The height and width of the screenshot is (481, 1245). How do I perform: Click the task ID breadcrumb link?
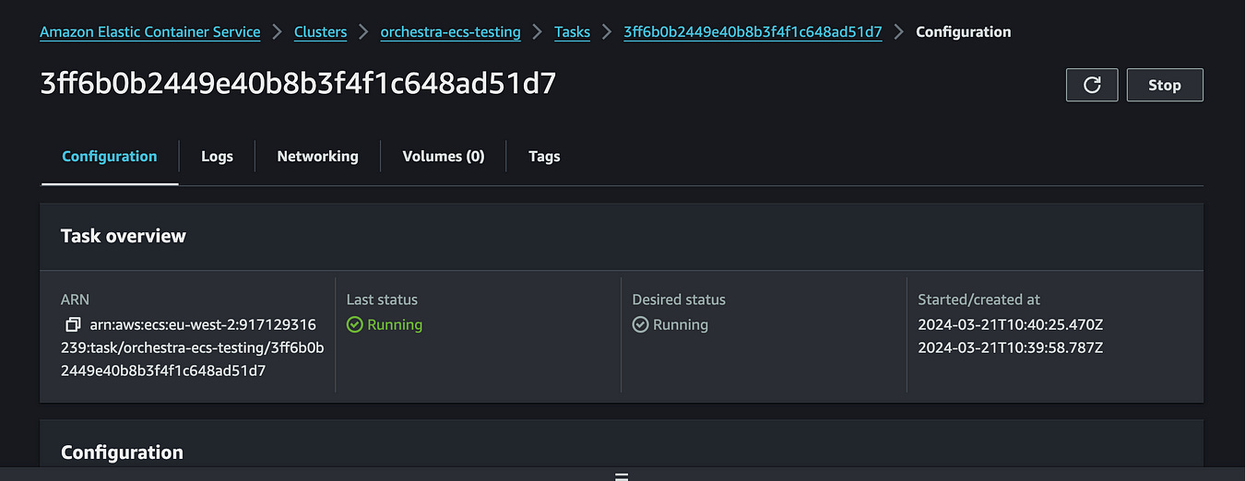click(x=753, y=32)
